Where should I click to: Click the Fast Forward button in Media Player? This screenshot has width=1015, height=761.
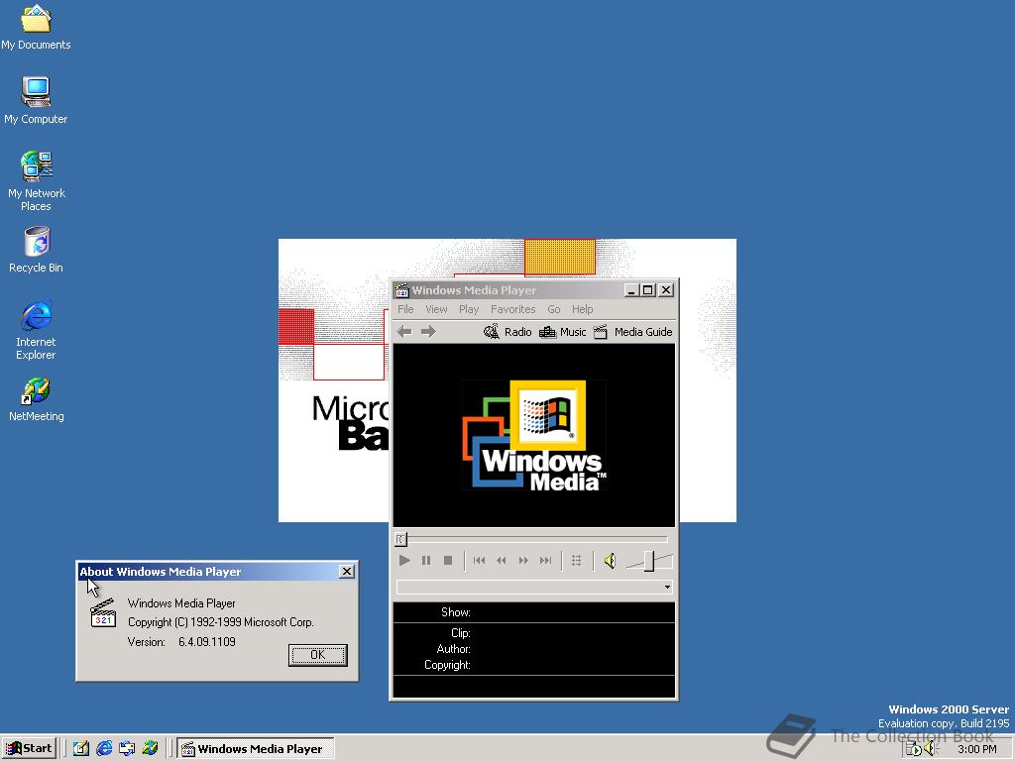(523, 561)
